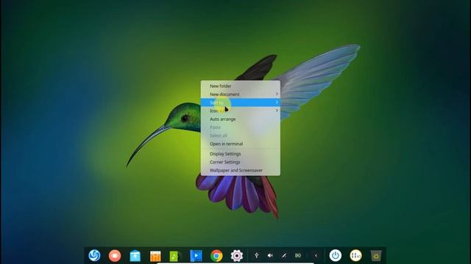Image resolution: width=471 pixels, height=264 pixels.
Task: Launch Google Chrome from the dock
Action: (x=216, y=256)
